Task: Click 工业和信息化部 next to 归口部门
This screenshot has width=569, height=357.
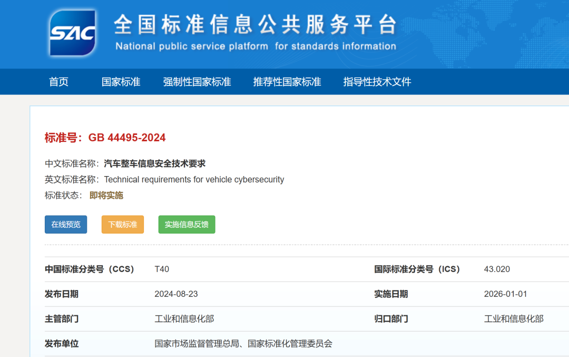Action: [x=514, y=319]
